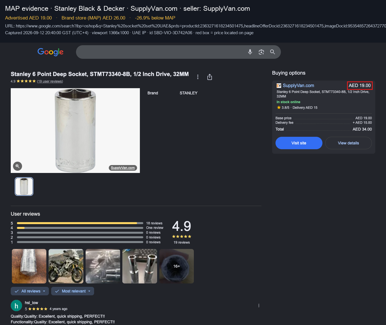386x325 pixels.
Task: Click the '3.8/5 · Delivery AED 15' line
Action: 297,108
